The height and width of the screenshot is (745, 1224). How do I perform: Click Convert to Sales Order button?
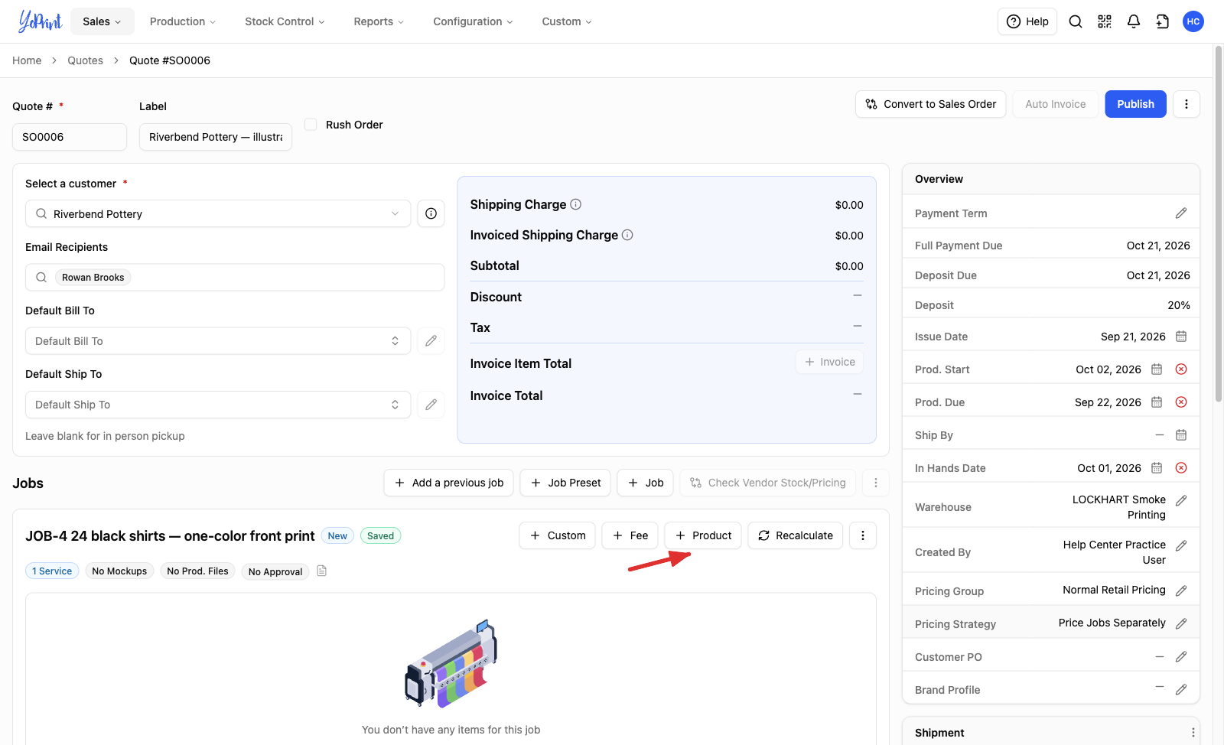click(931, 104)
